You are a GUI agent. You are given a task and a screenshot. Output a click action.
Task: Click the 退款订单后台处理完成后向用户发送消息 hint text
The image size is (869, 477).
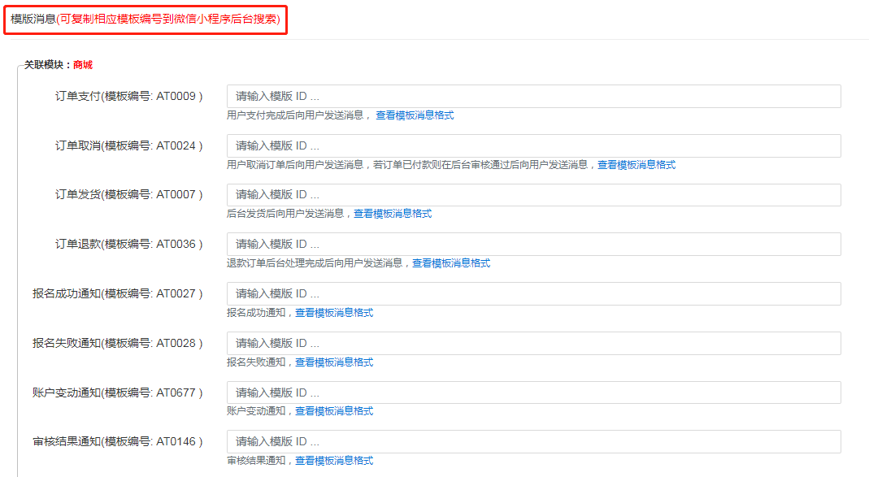click(315, 263)
